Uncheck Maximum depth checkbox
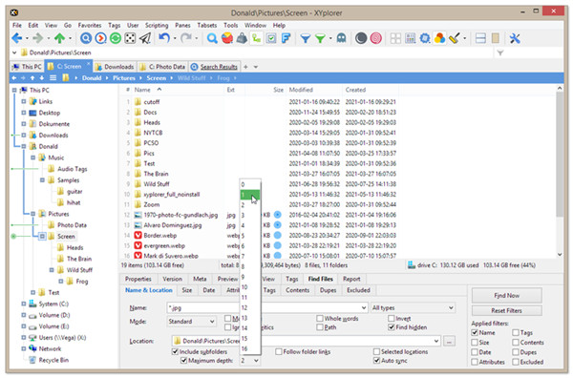The width and height of the screenshot is (573, 378). (183, 361)
